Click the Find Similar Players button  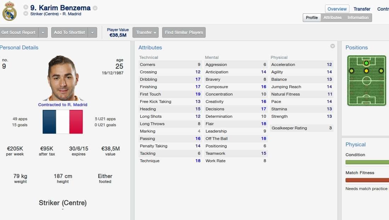point(184,32)
